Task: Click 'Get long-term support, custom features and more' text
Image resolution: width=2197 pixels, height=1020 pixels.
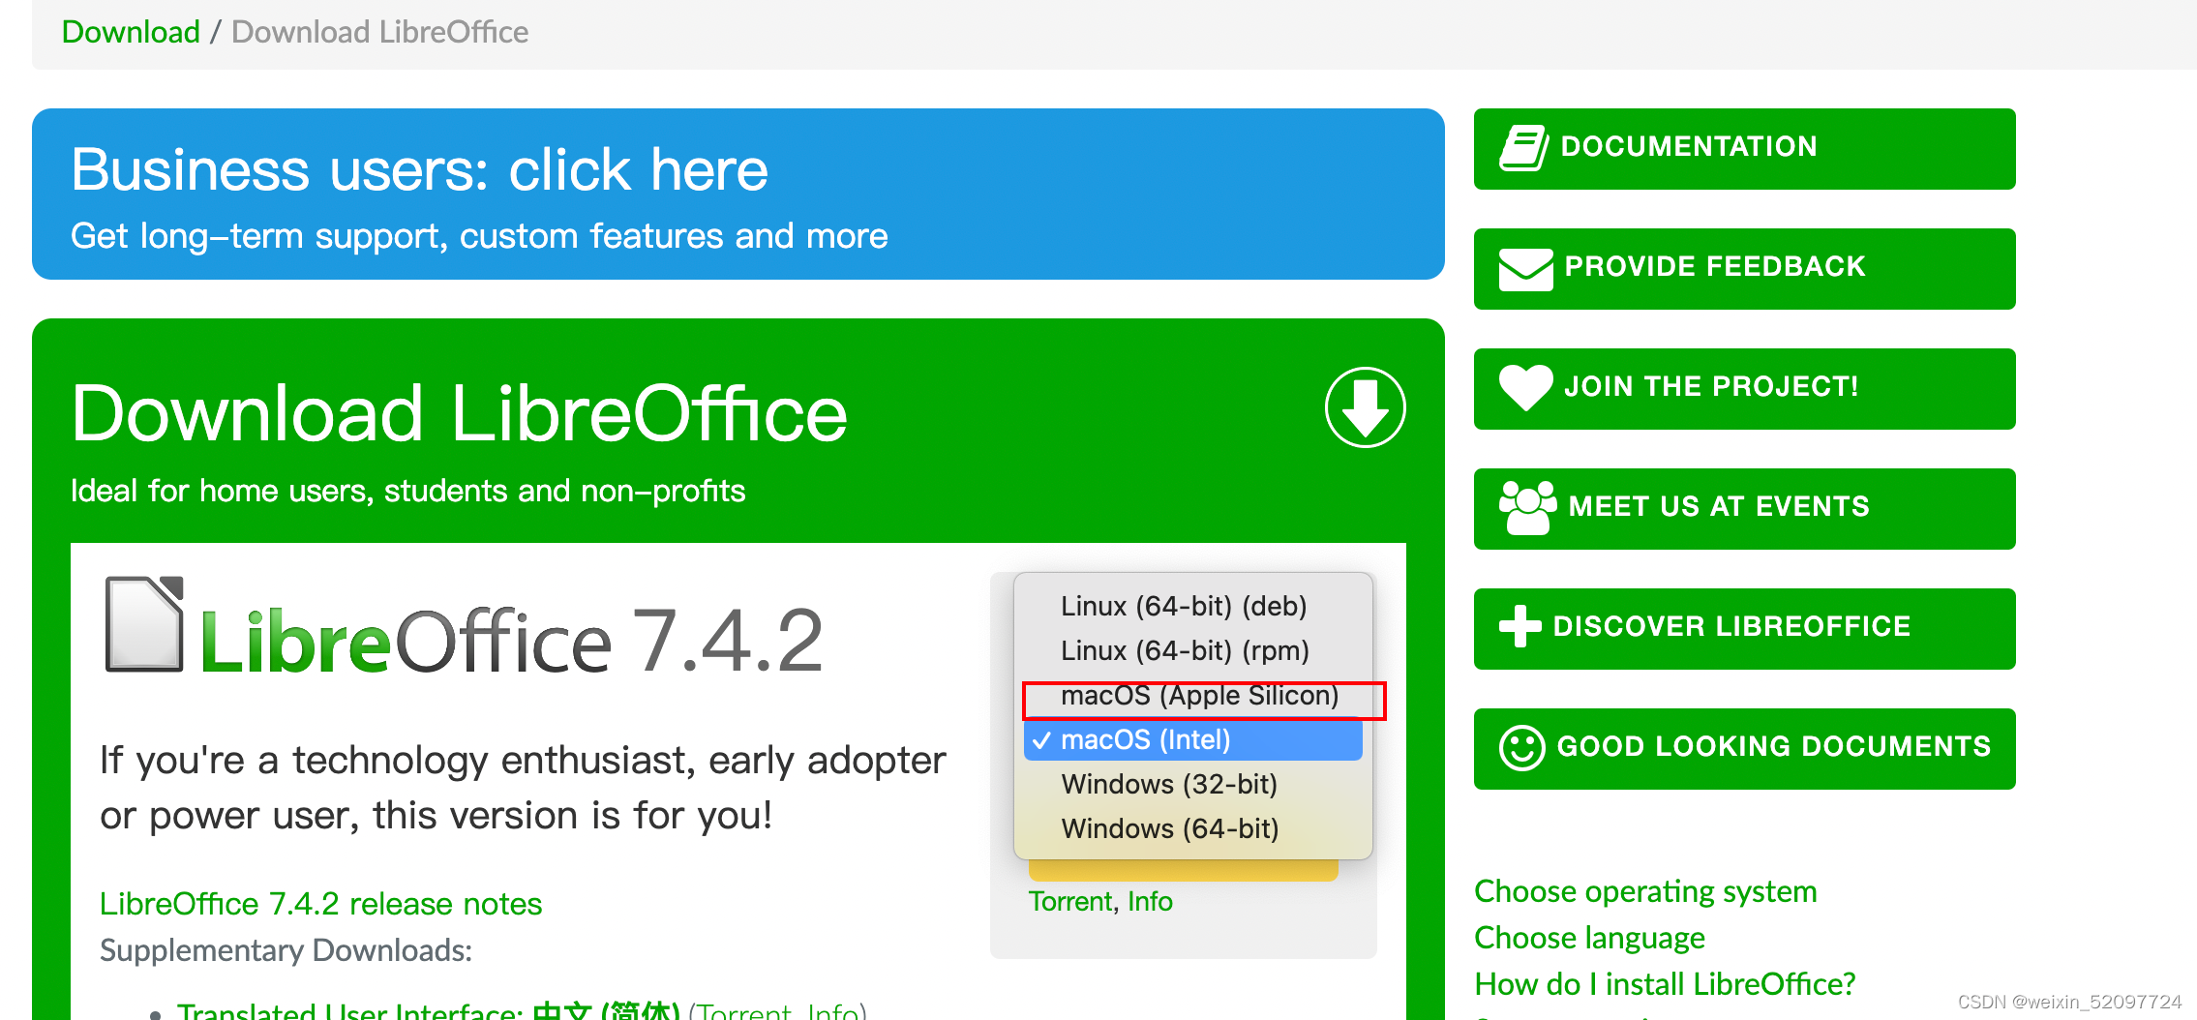Action: pyautogui.click(x=479, y=236)
